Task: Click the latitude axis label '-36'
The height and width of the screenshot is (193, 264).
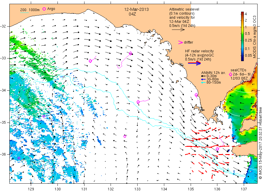Action: [3, 154]
